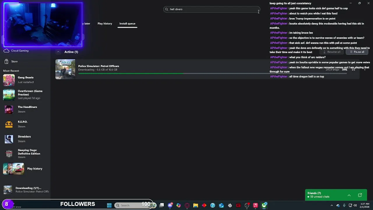Click Downloading (1/1) status entry

[26, 190]
